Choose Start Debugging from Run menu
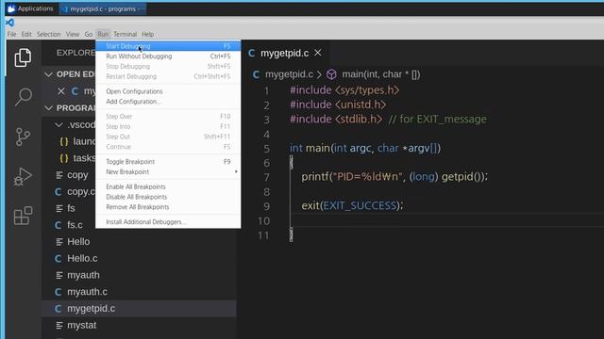The height and width of the screenshot is (339, 604). click(168, 46)
